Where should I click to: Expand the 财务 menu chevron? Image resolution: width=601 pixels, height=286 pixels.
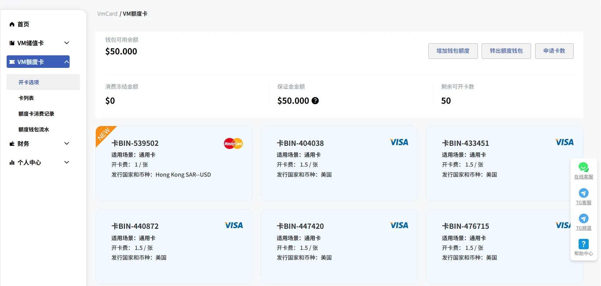pyautogui.click(x=66, y=143)
